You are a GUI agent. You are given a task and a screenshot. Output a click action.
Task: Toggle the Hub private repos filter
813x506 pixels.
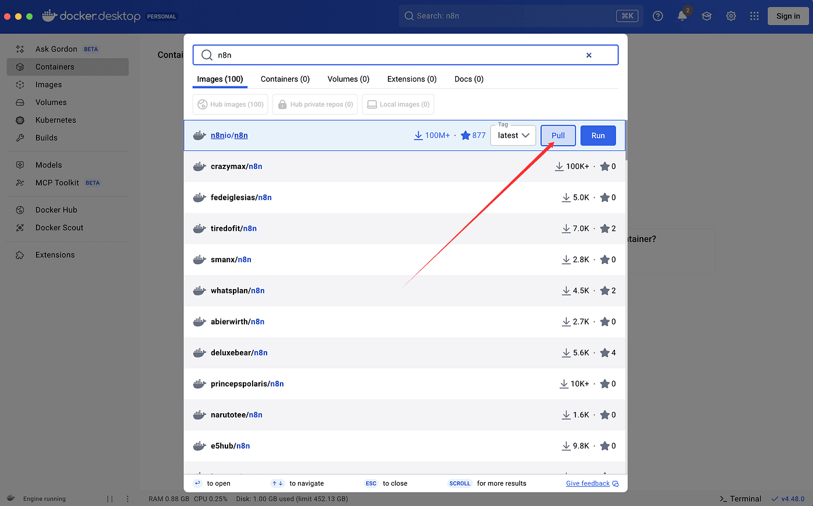click(x=315, y=104)
